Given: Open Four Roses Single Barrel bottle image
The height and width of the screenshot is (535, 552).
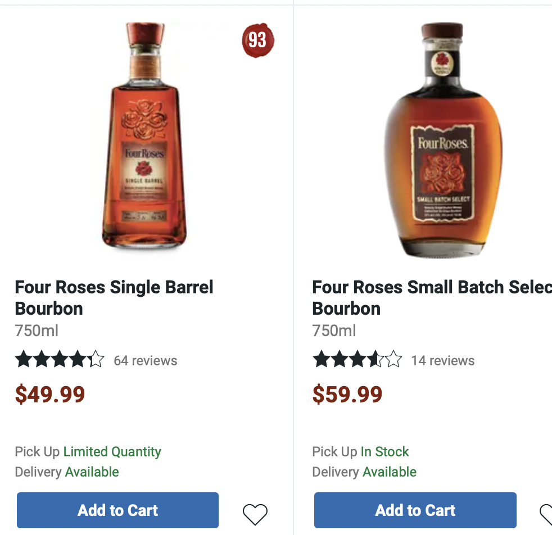Looking at the screenshot, I should [144, 136].
